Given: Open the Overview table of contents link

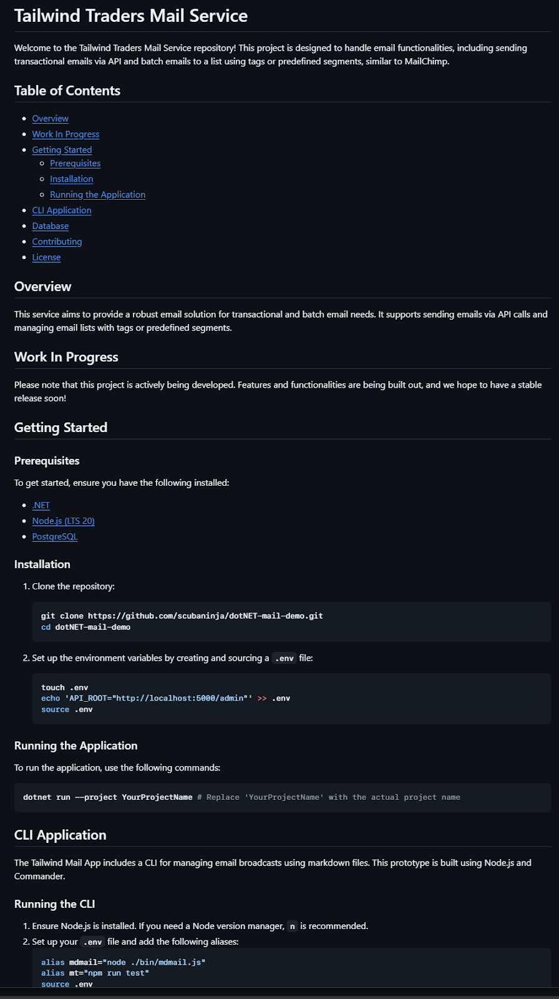Looking at the screenshot, I should tap(51, 119).
